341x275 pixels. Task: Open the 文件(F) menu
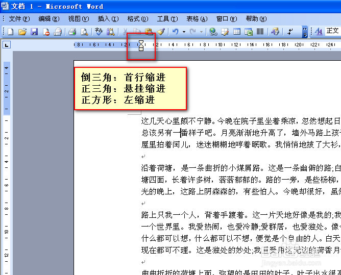(x=19, y=19)
